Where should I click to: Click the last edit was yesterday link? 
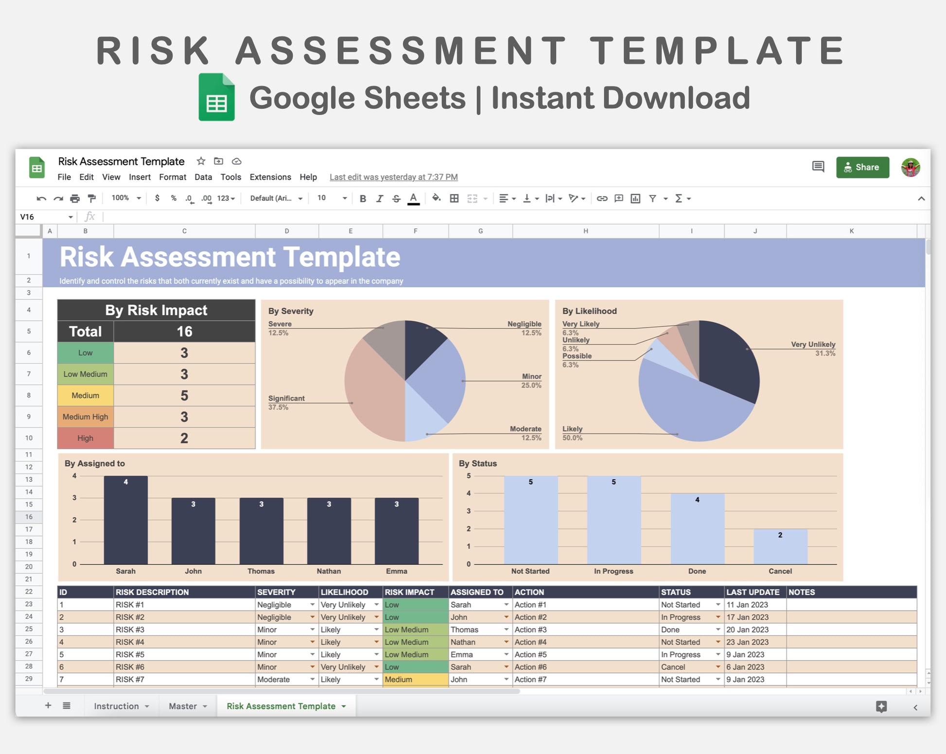pos(393,177)
